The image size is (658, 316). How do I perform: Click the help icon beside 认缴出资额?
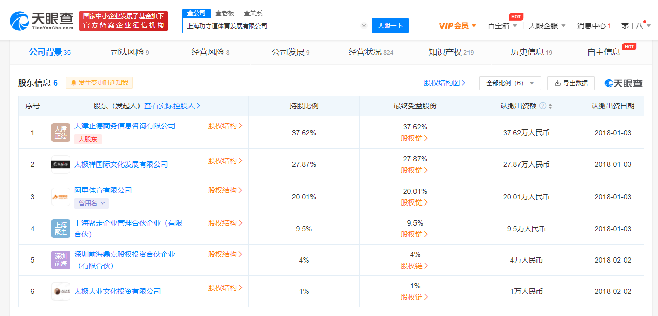543,106
